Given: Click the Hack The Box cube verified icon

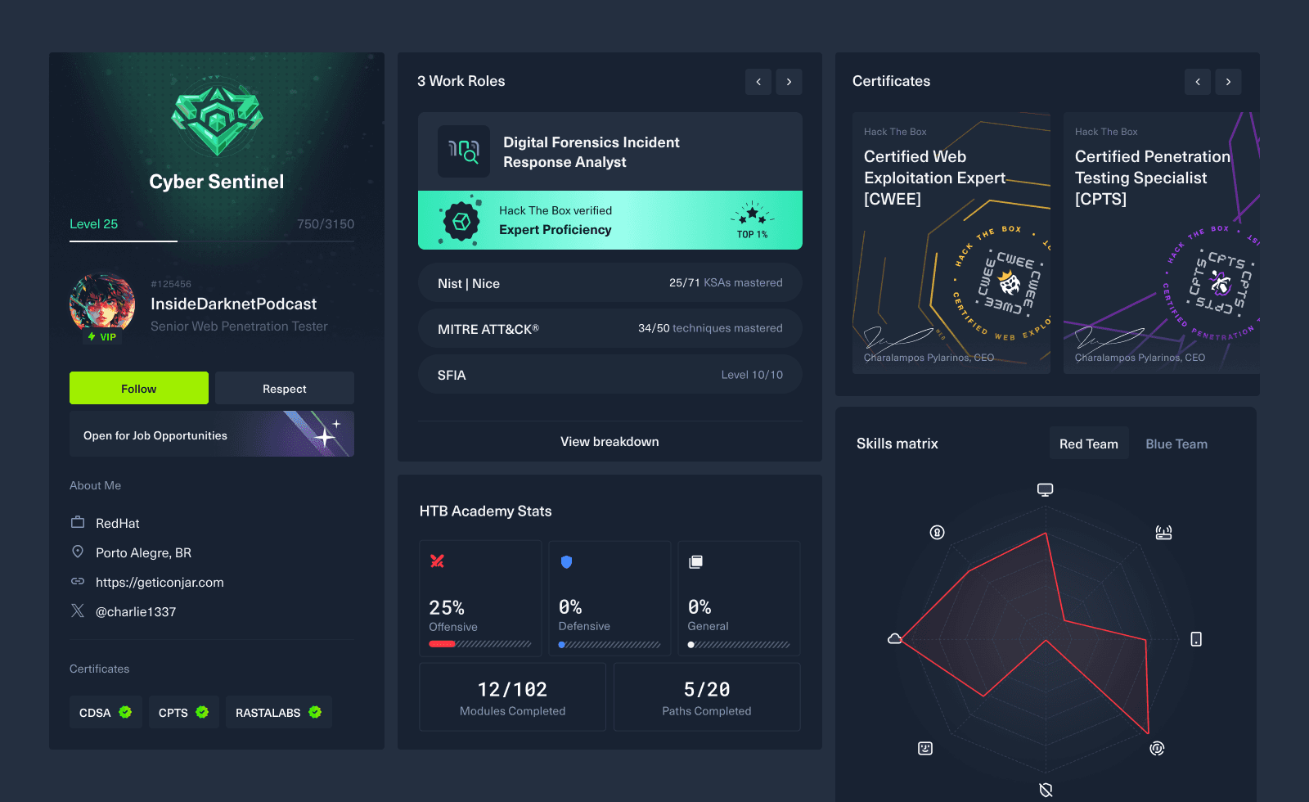Looking at the screenshot, I should point(461,220).
